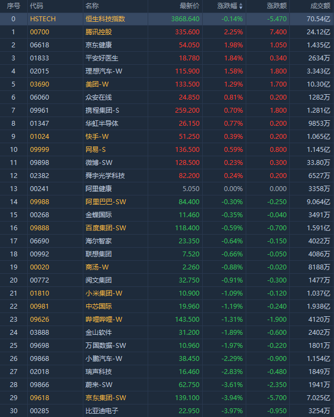Sort by 涨跌额 column header

277,6
